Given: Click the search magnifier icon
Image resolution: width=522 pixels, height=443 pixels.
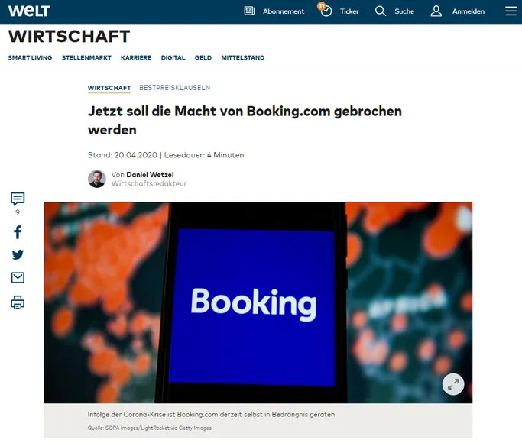Looking at the screenshot, I should 381,11.
